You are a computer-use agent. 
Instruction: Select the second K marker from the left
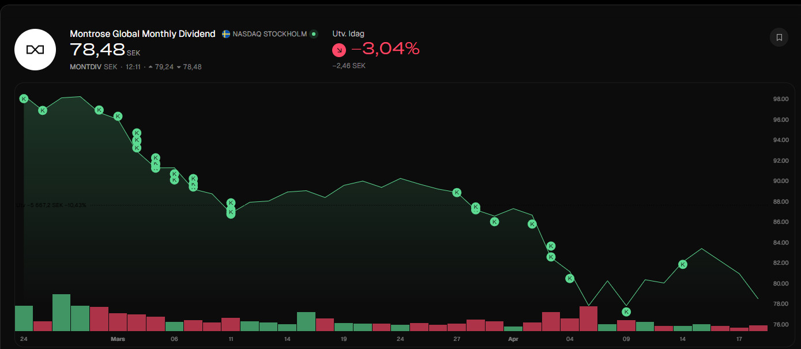tap(42, 110)
